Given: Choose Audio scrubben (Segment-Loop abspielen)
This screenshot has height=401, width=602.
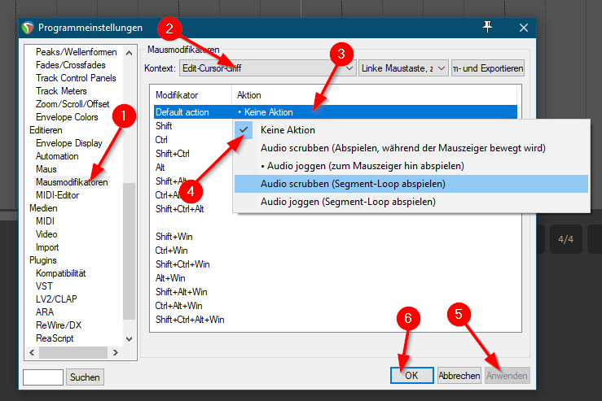Looking at the screenshot, I should pyautogui.click(x=411, y=184).
